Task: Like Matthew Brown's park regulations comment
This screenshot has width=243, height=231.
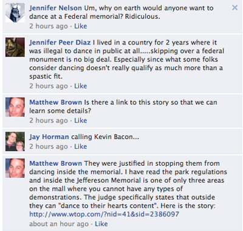Action: pyautogui.click(x=101, y=224)
